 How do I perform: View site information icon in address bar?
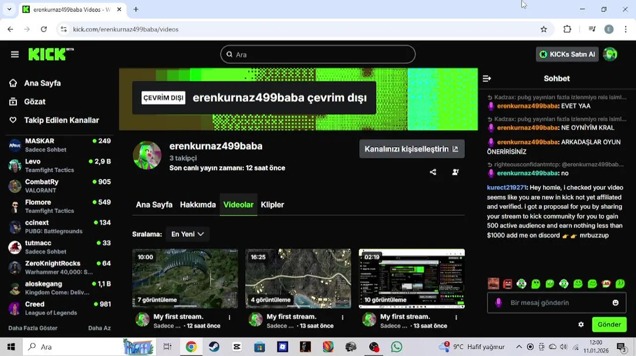[x=63, y=29]
